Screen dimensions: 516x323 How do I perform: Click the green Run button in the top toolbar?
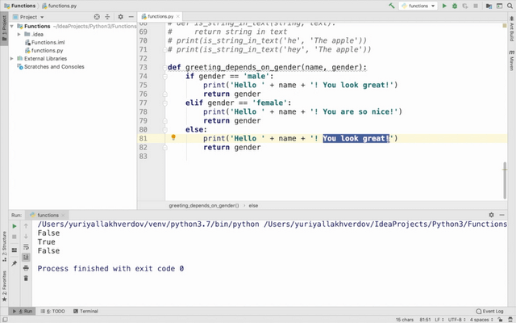(444, 6)
